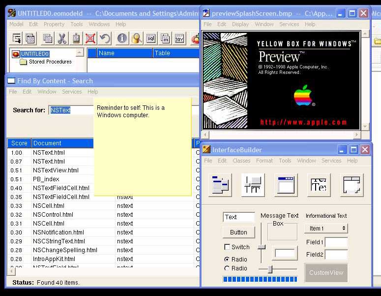The height and width of the screenshot is (296, 381).
Task: Click the CustomView gray box
Action: point(326,273)
